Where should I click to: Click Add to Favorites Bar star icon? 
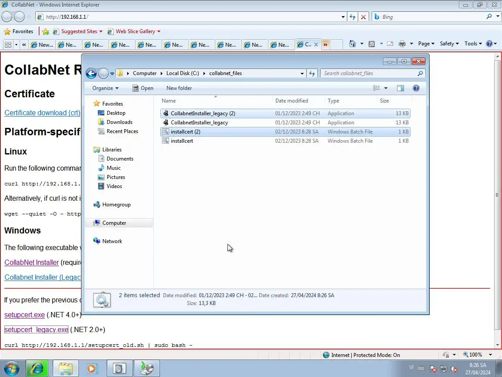(x=46, y=31)
